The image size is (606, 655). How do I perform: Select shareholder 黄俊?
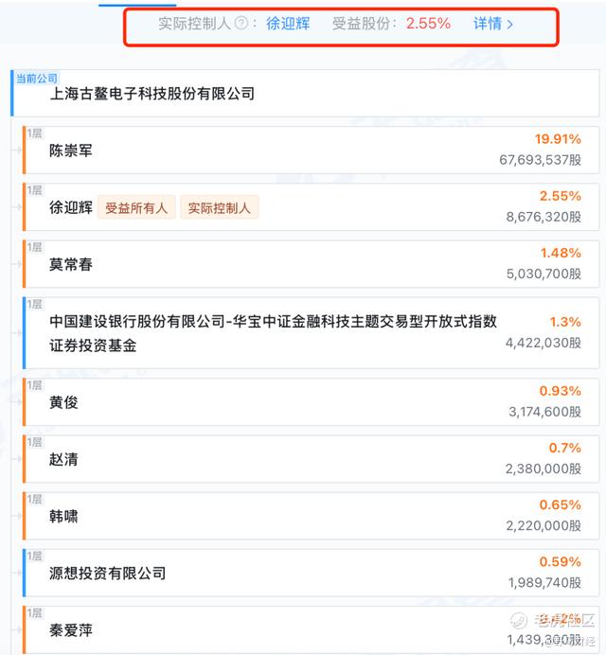tap(63, 402)
